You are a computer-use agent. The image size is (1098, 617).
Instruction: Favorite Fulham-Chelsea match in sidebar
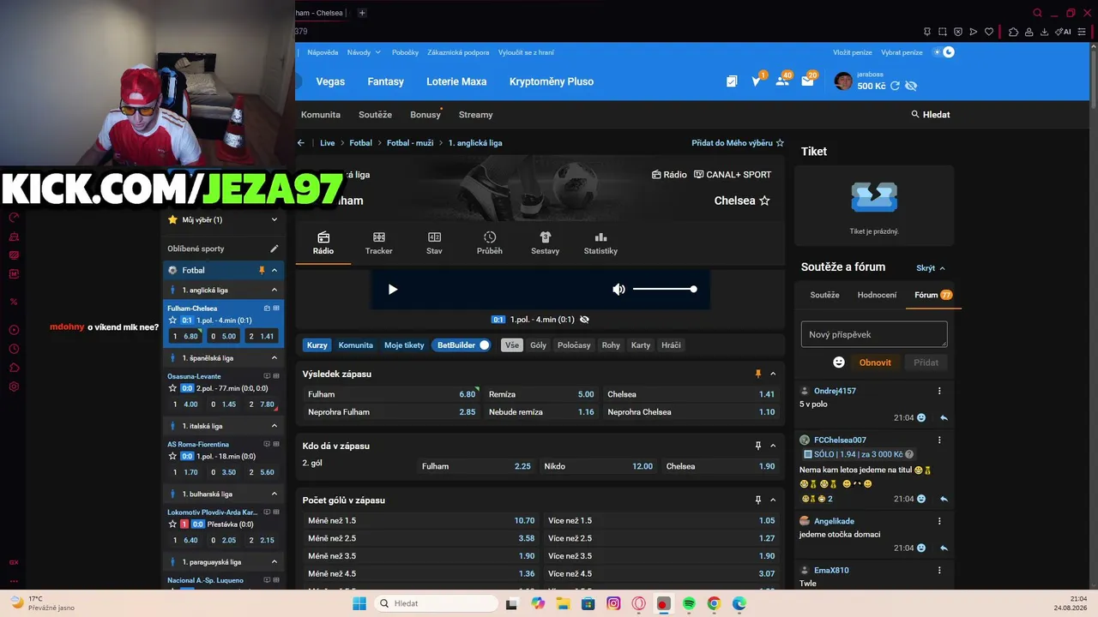pos(172,320)
